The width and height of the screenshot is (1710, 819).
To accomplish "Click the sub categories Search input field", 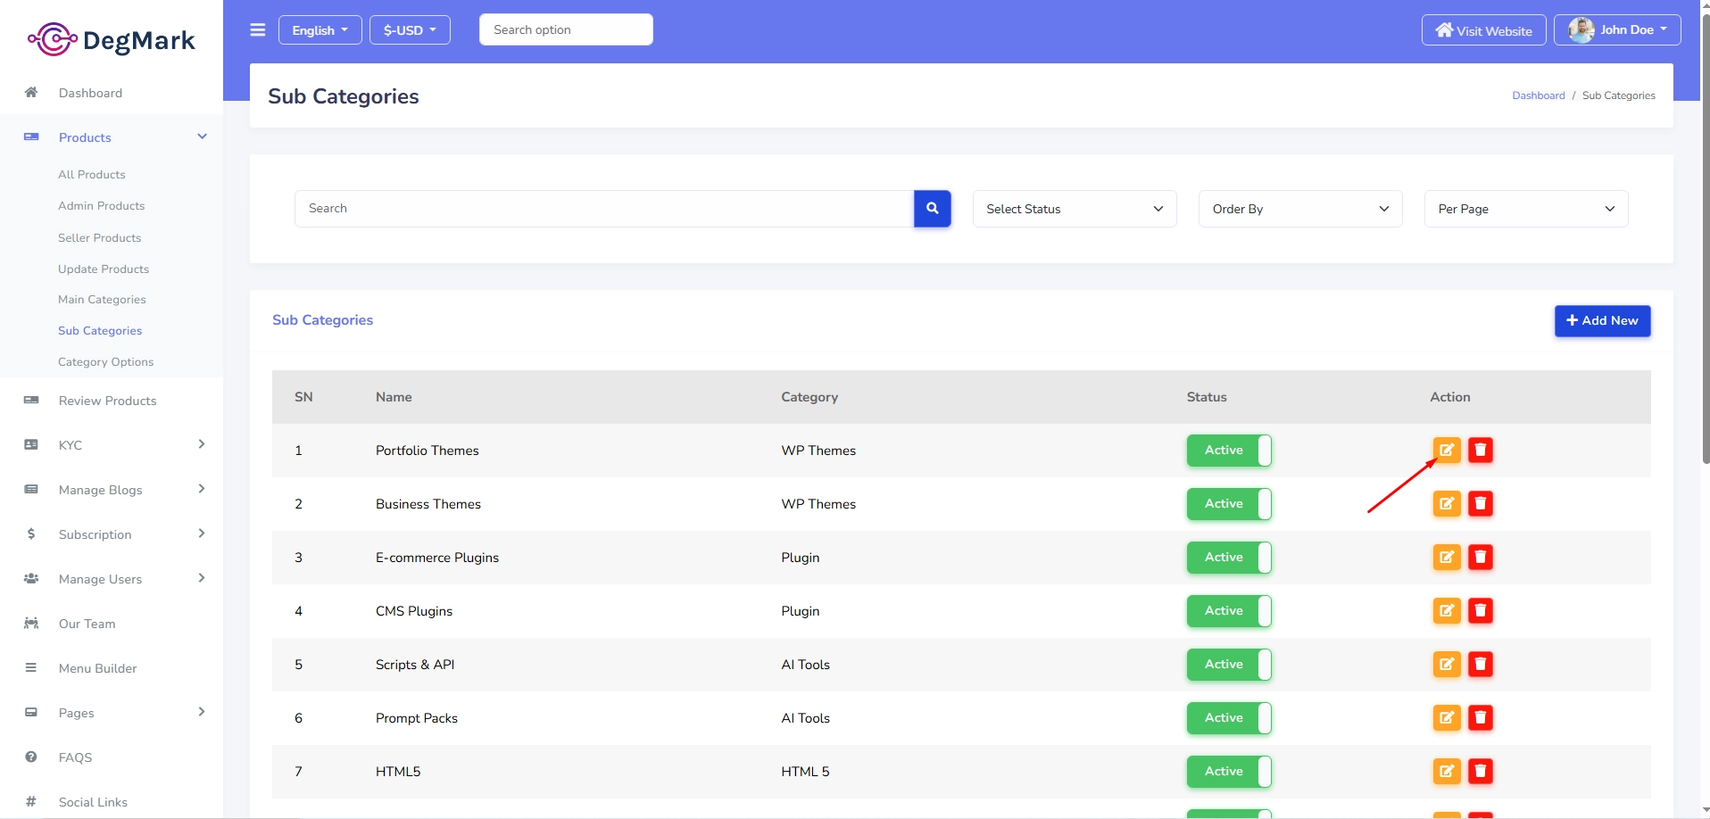I will point(604,208).
